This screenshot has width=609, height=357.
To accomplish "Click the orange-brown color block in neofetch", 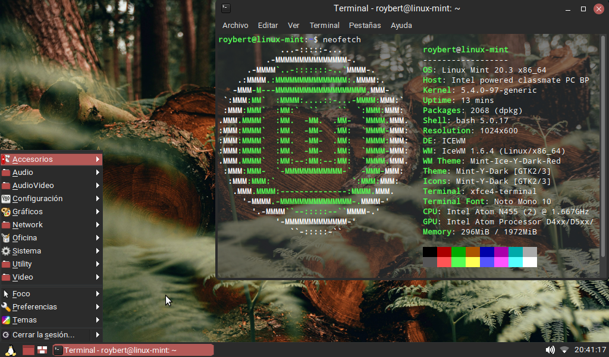I will pos(473,252).
